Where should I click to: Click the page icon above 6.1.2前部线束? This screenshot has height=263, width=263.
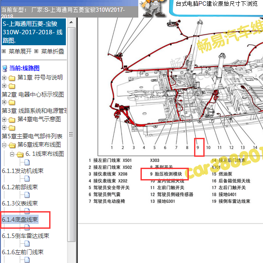[x=27, y=179]
